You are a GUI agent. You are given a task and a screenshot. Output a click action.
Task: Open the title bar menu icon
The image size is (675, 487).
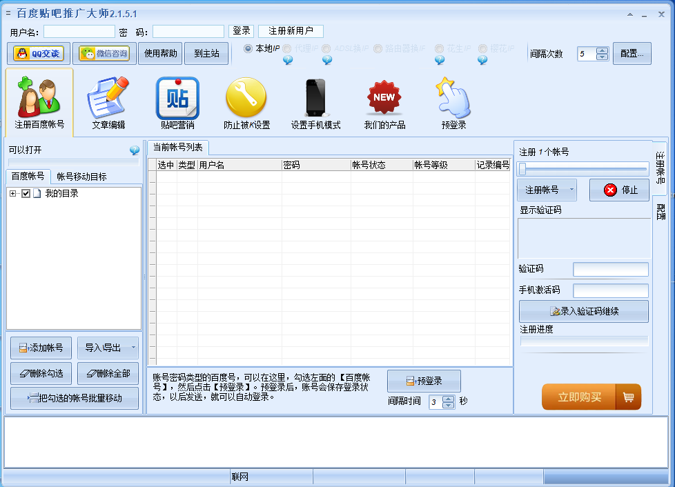pos(8,14)
